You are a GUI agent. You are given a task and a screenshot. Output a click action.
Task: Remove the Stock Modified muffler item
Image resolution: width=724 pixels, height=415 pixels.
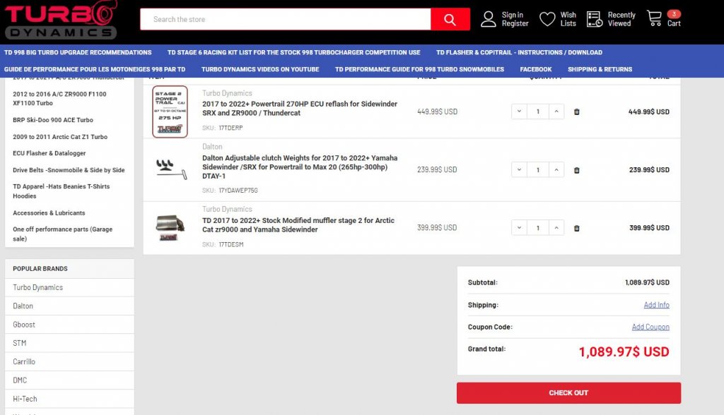coord(576,228)
